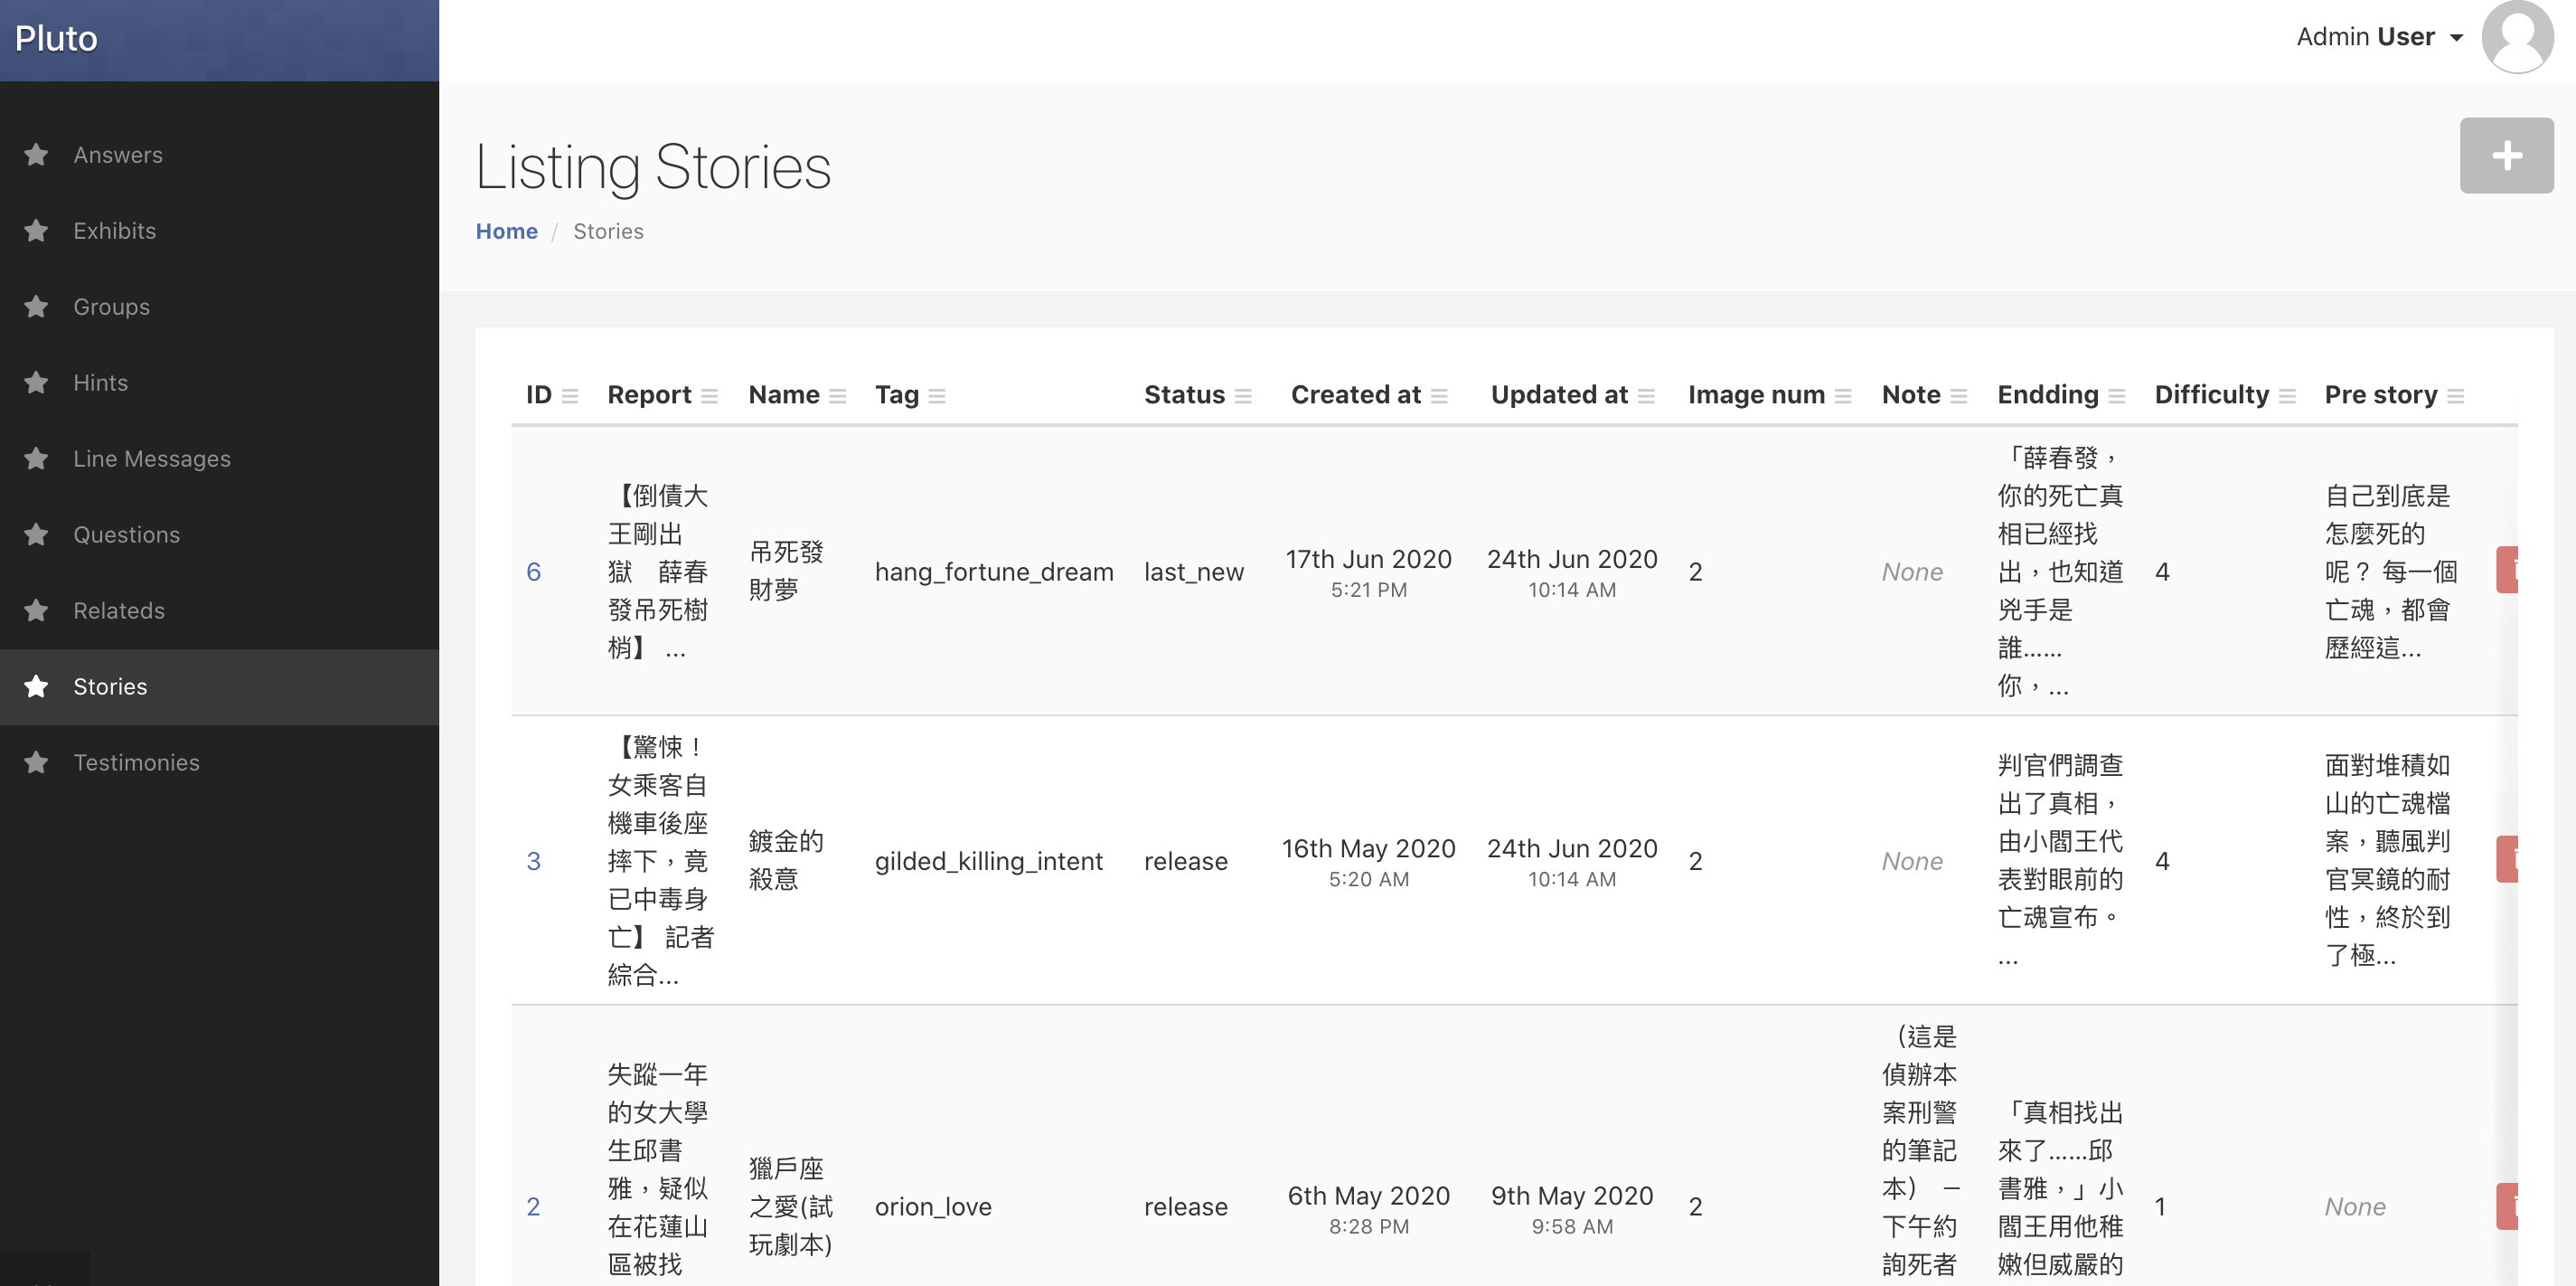Click the star icon beside Groups
This screenshot has height=1286, width=2576.
pyautogui.click(x=36, y=307)
